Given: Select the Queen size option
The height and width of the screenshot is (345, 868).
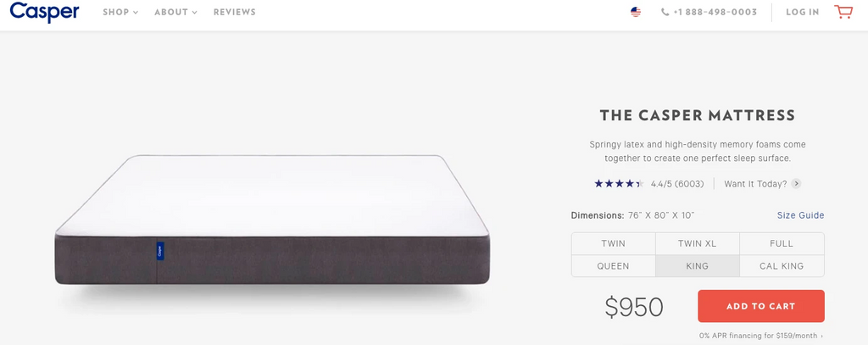Looking at the screenshot, I should (x=614, y=266).
